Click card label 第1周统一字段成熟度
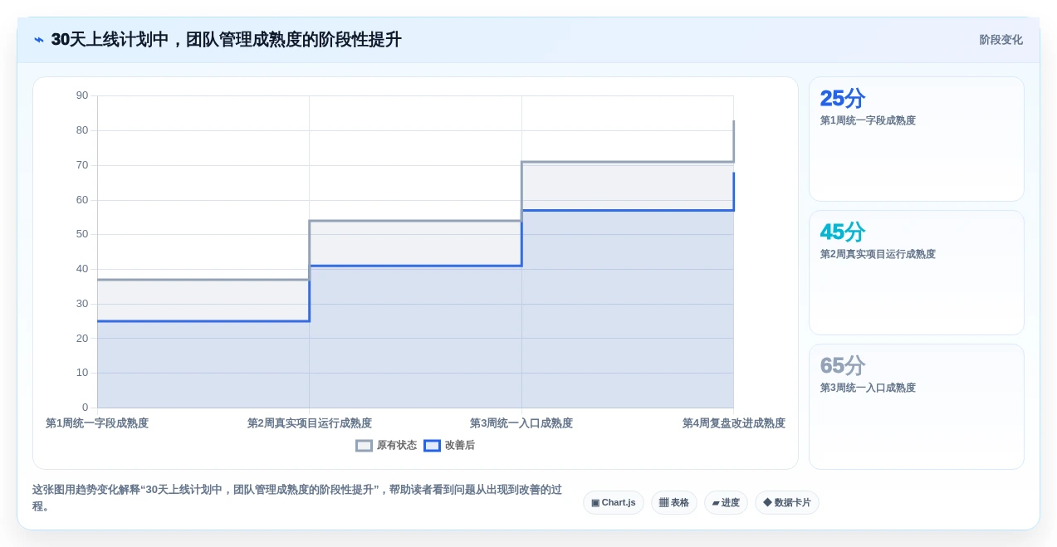Viewport: 1057px width, 547px height. (868, 120)
